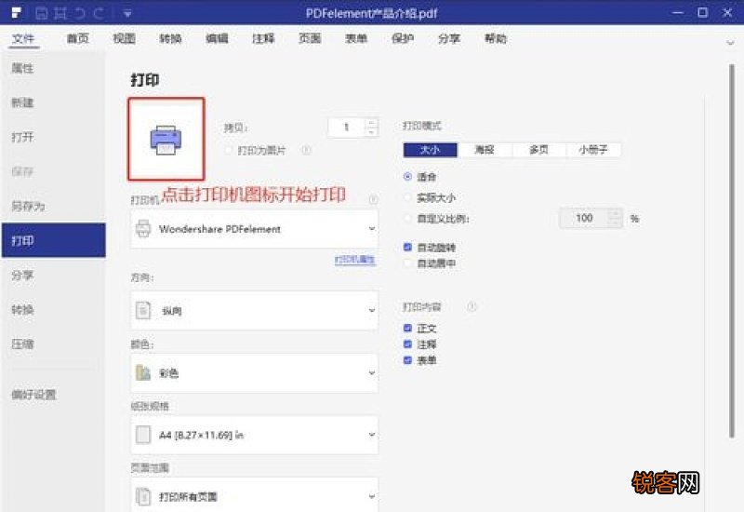The height and width of the screenshot is (512, 744).
Task: Open the 帮助 tab
Action: coord(496,38)
